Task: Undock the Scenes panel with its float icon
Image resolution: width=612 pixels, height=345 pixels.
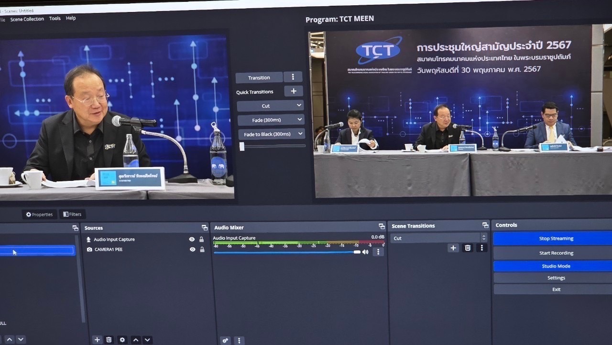Action: tap(75, 228)
